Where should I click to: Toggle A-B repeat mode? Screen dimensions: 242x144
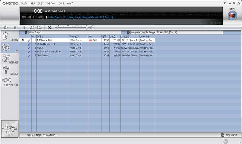click(35, 17)
